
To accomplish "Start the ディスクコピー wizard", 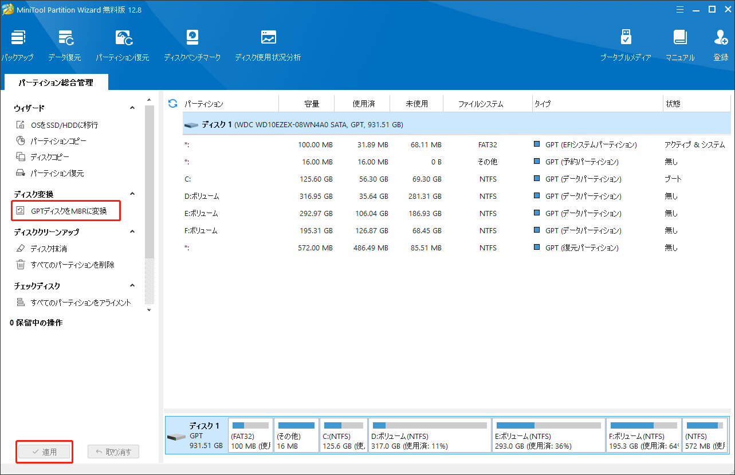I will tap(44, 157).
